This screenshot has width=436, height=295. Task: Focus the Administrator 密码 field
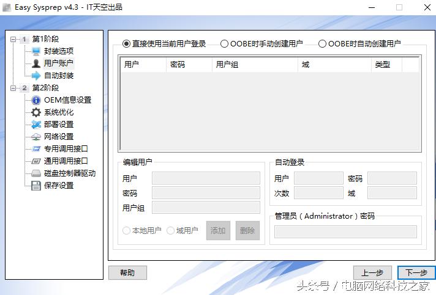(345, 232)
